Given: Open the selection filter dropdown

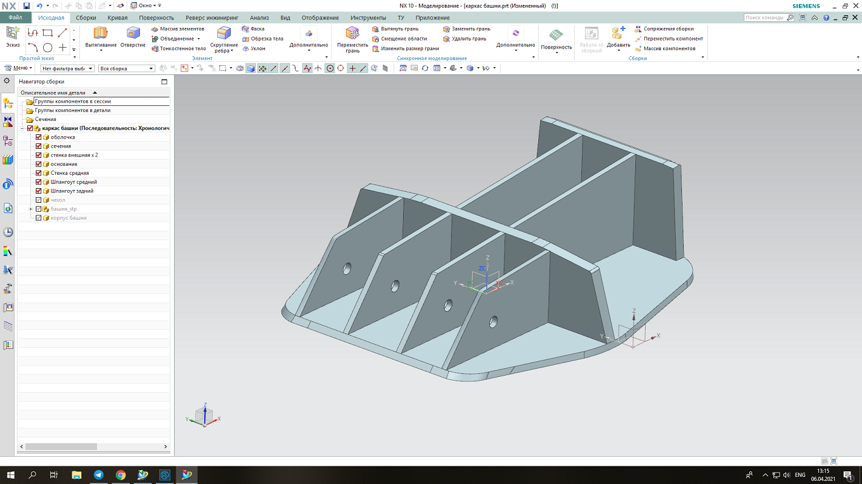Looking at the screenshot, I should (67, 69).
